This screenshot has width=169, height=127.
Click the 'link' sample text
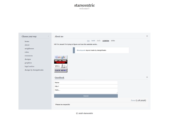88,41
